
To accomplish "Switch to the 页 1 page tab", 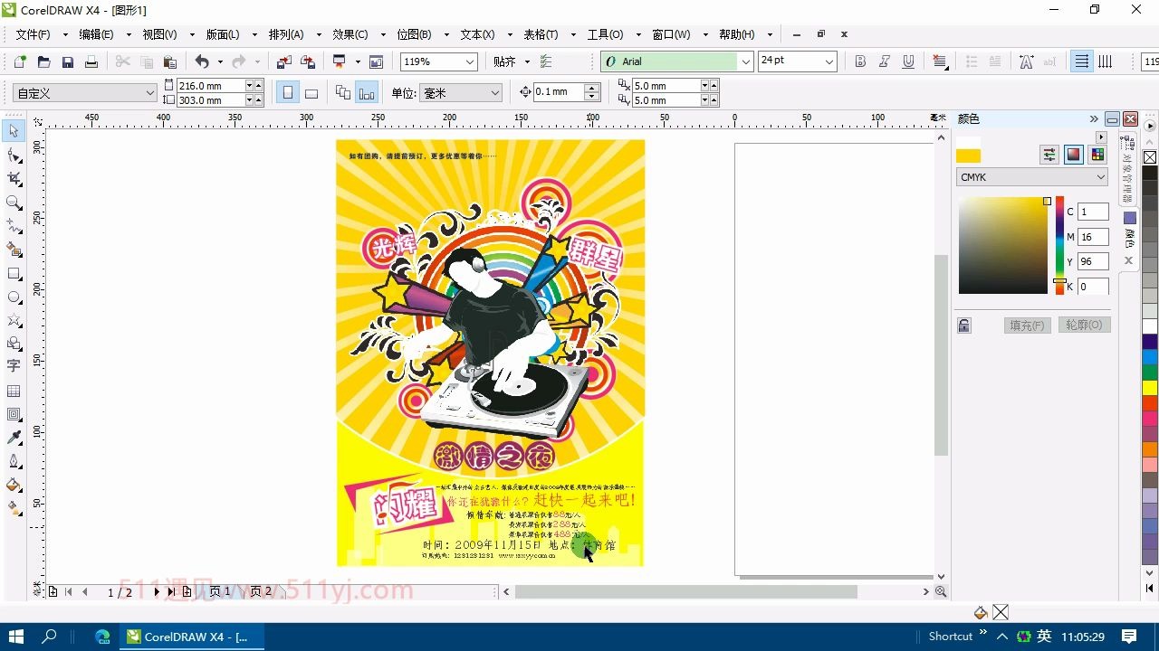I will (x=220, y=591).
